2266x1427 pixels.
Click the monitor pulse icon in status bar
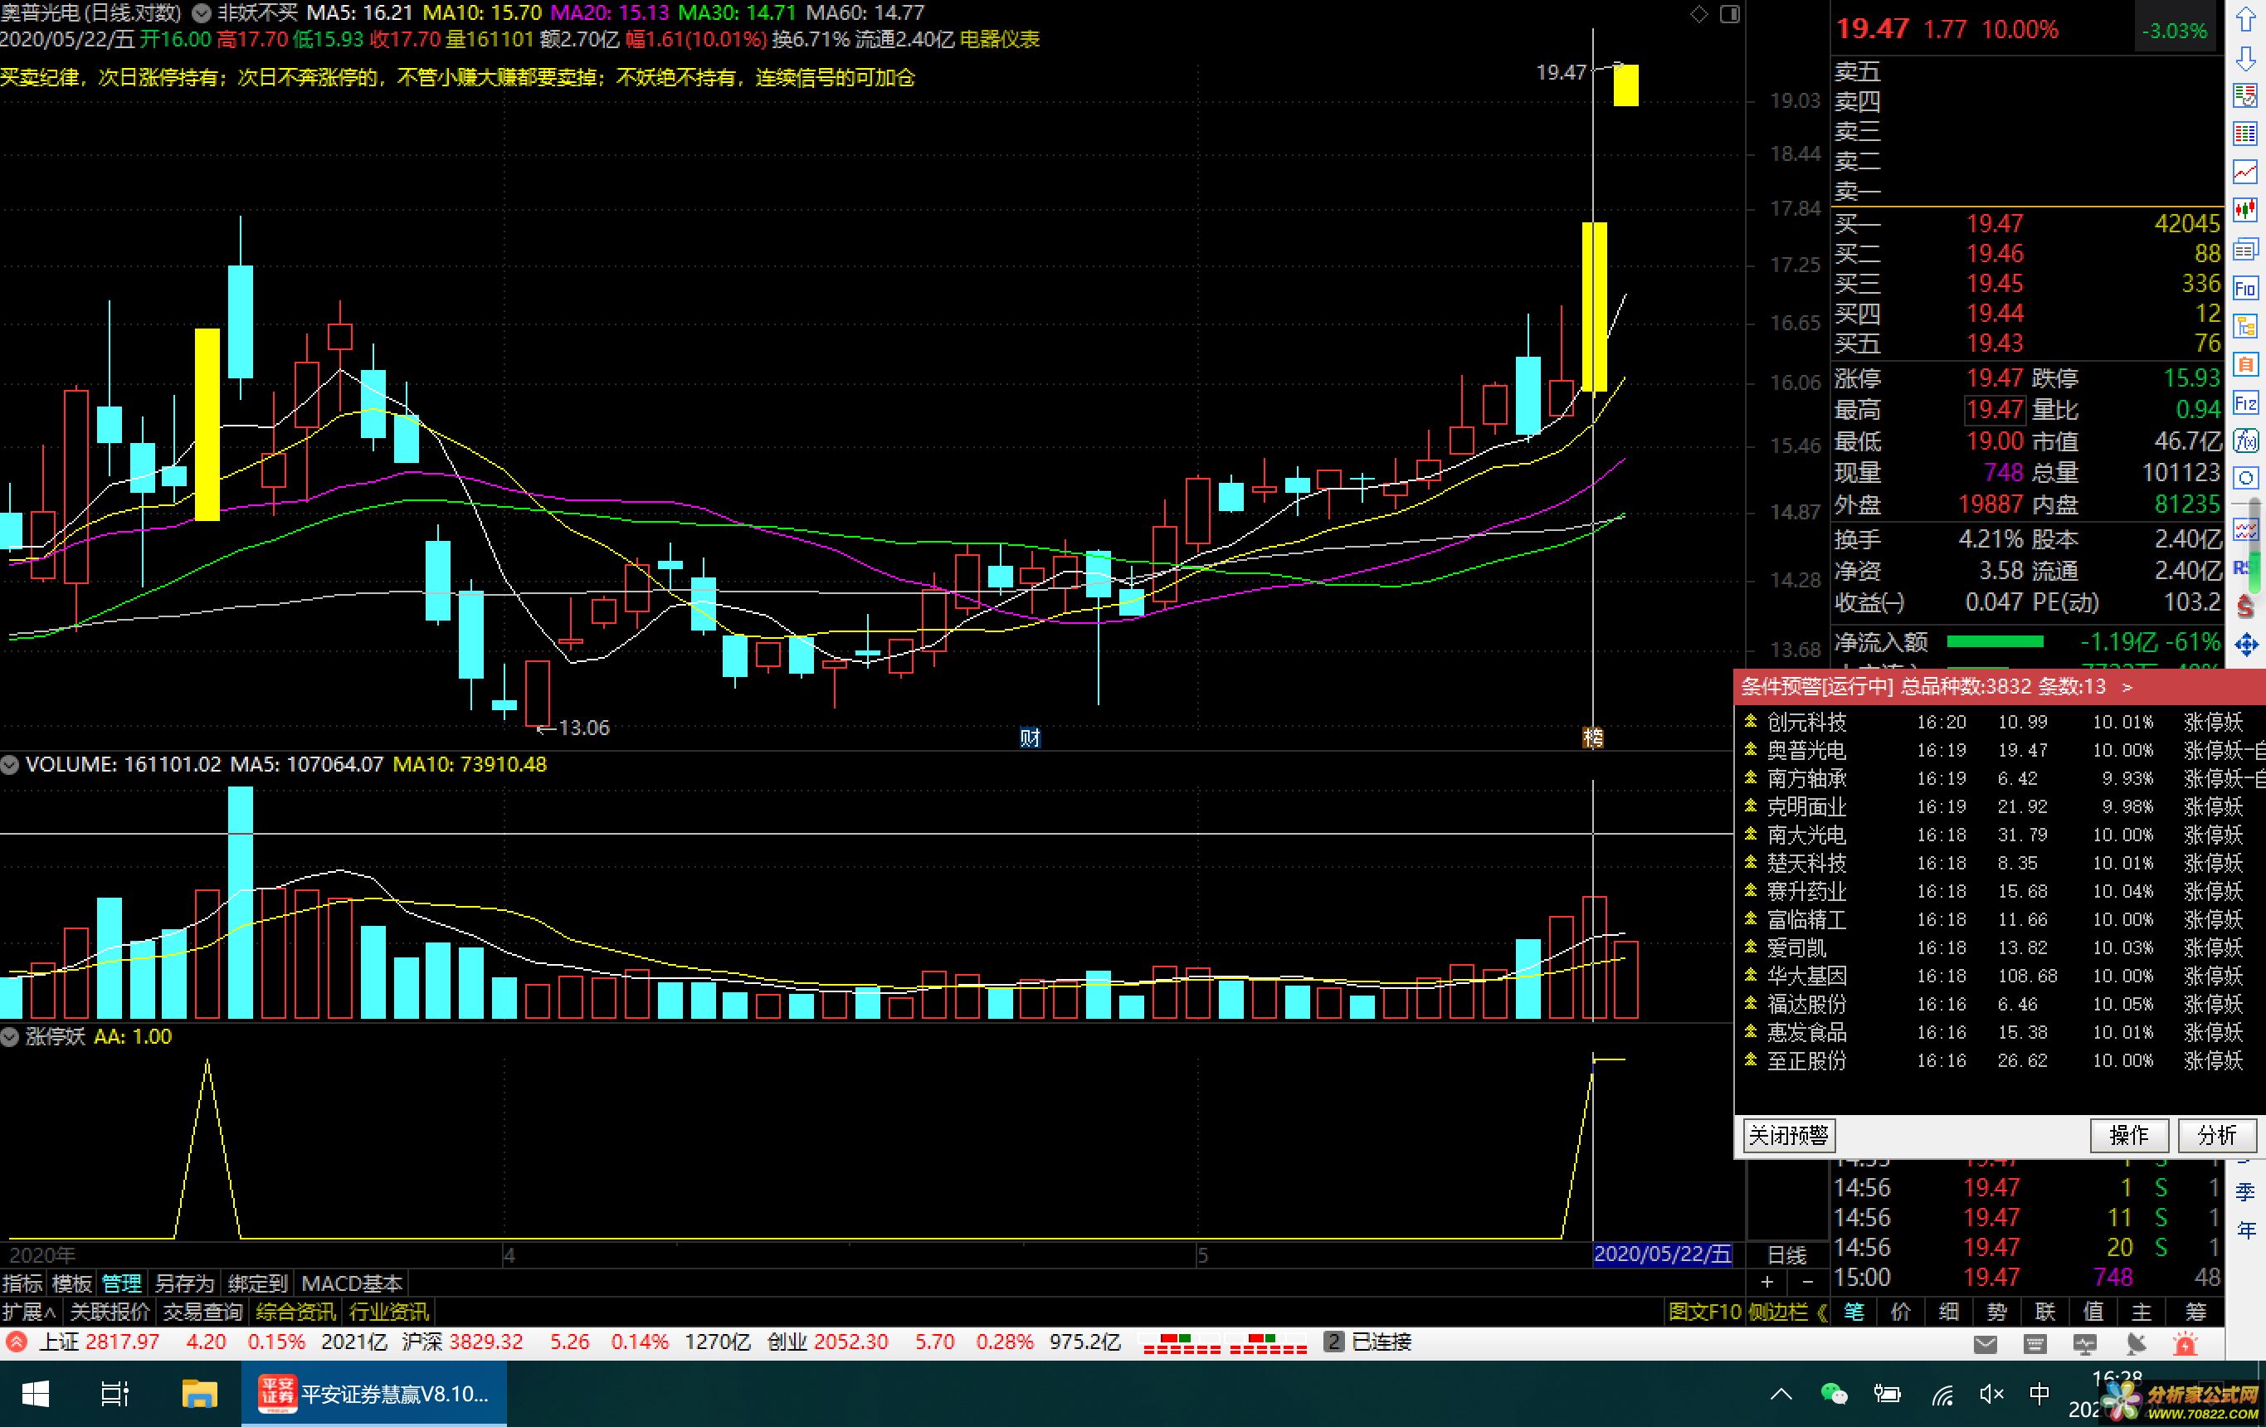coord(2084,1344)
